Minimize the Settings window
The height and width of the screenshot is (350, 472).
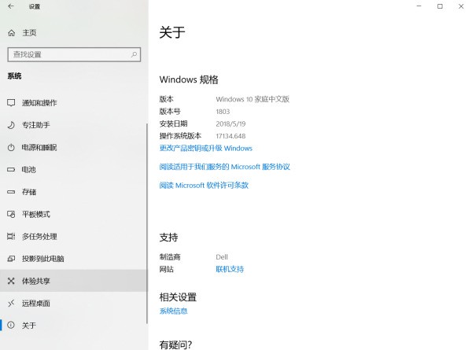(419, 6)
